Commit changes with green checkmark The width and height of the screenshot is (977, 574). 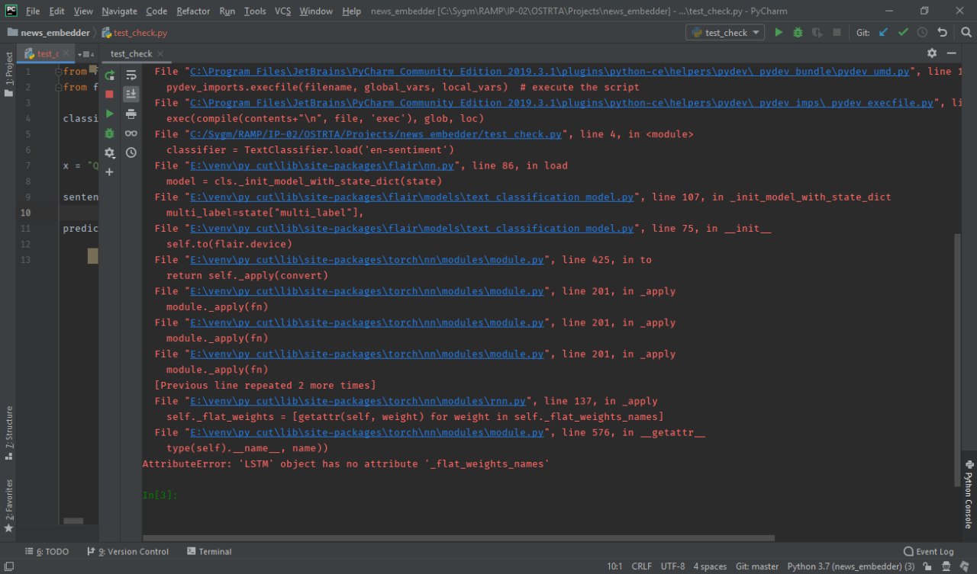[x=903, y=33]
